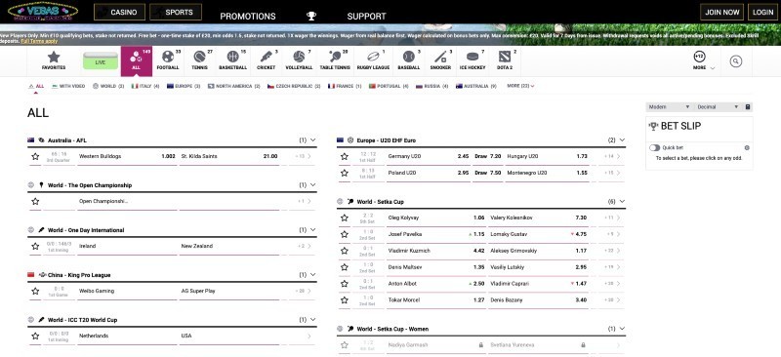The height and width of the screenshot is (357, 781).
Task: Favorite the Germany U20 match star
Action: [345, 156]
